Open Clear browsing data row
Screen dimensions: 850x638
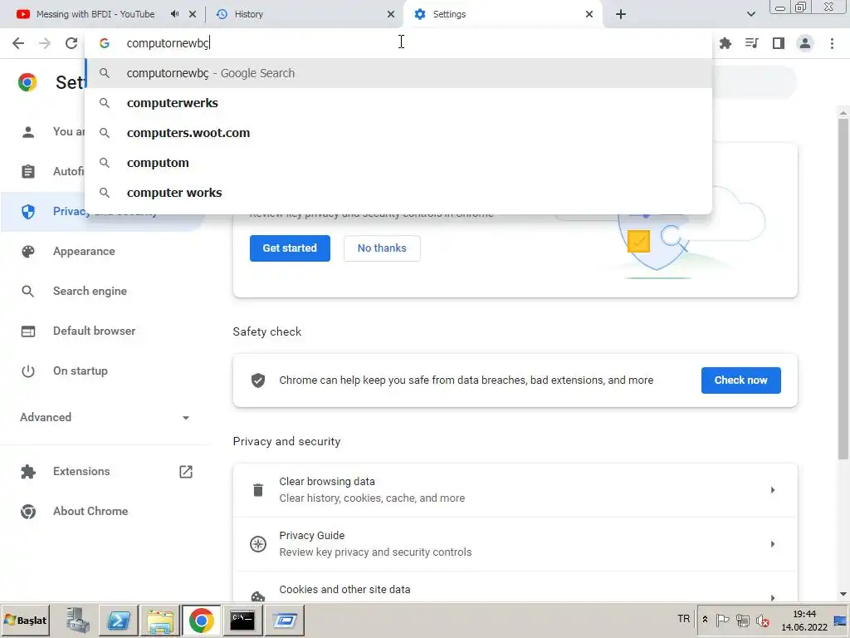pyautogui.click(x=515, y=490)
